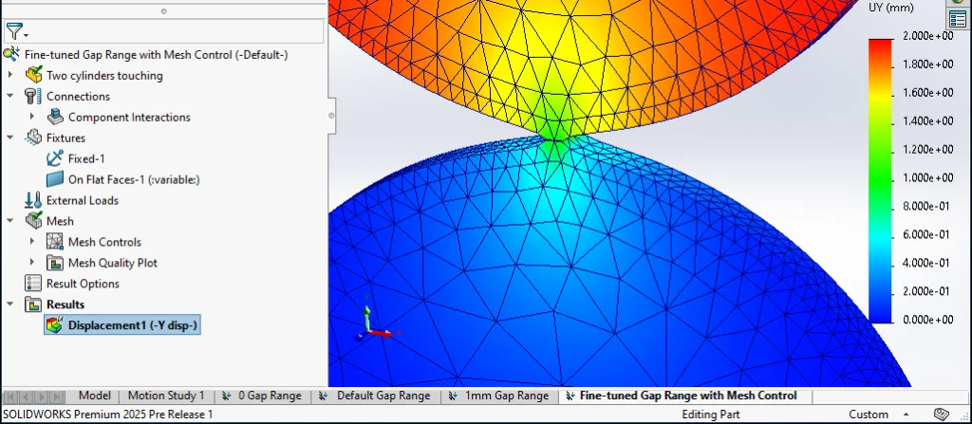Viewport: 972px width, 424px height.
Task: Click the study icon on 1mm Gap Range tab
Action: pos(453,396)
